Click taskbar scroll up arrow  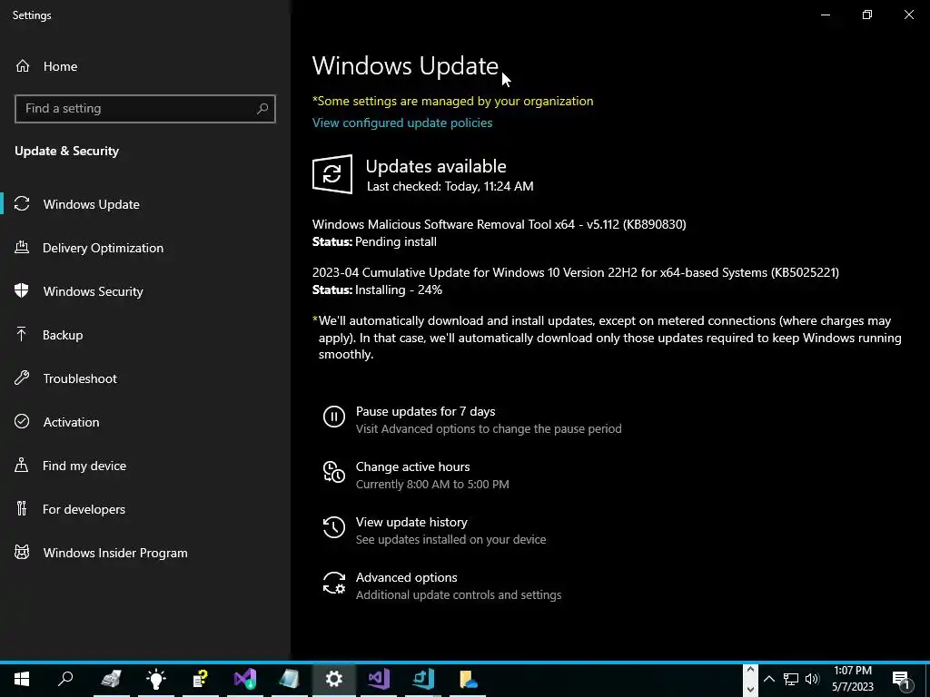point(750,671)
